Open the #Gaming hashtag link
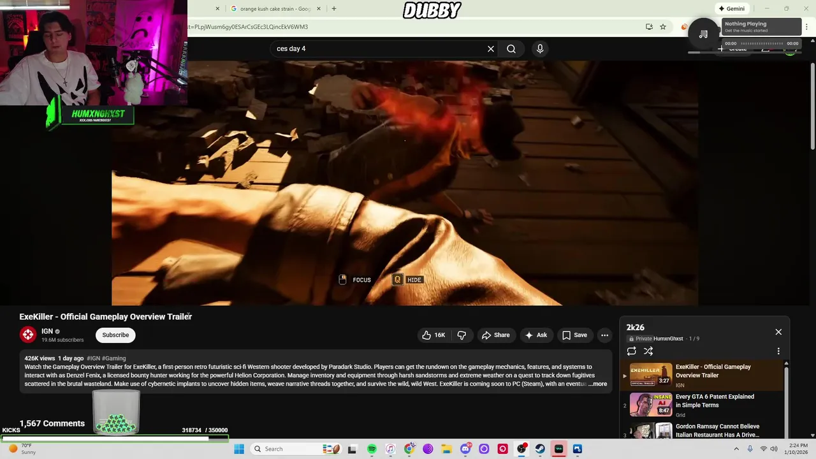The height and width of the screenshot is (459, 816). pyautogui.click(x=114, y=358)
